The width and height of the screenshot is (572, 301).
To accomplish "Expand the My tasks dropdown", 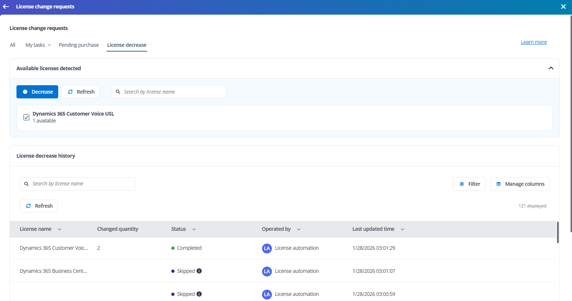I will 38,45.
